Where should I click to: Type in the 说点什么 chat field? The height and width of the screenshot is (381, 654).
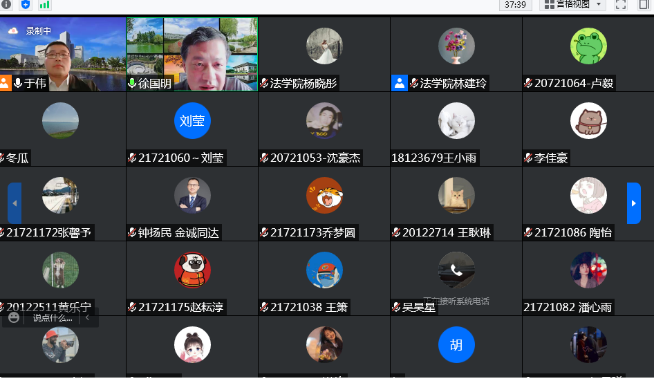(x=53, y=318)
